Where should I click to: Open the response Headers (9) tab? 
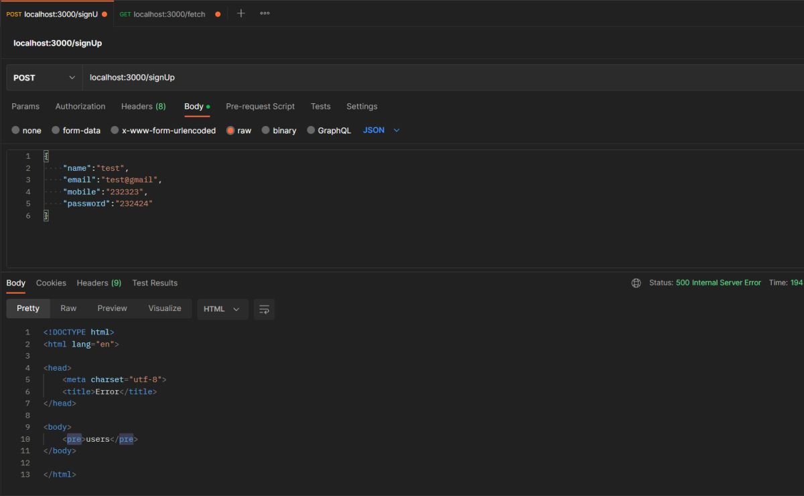pyautogui.click(x=99, y=283)
